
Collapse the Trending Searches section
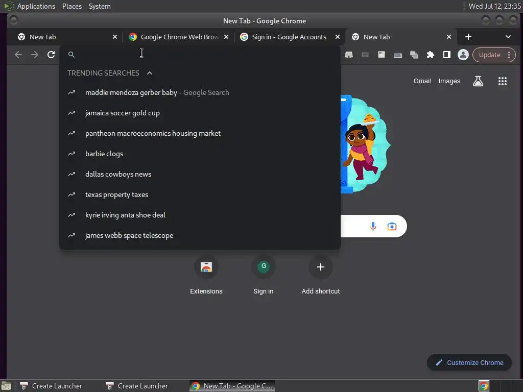click(150, 73)
